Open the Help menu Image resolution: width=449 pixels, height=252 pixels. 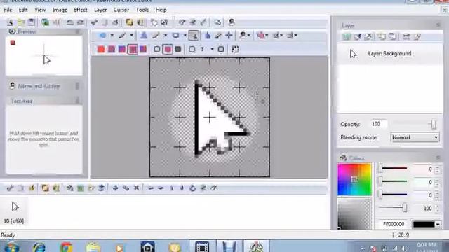point(161,10)
